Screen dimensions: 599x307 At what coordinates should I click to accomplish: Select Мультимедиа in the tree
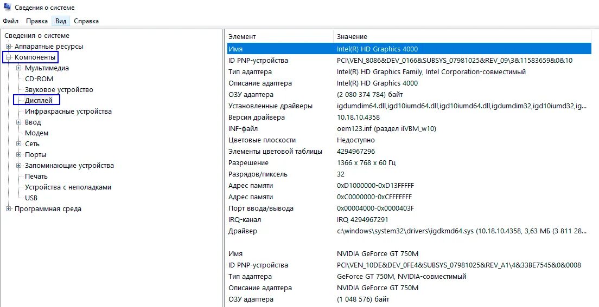click(x=47, y=68)
